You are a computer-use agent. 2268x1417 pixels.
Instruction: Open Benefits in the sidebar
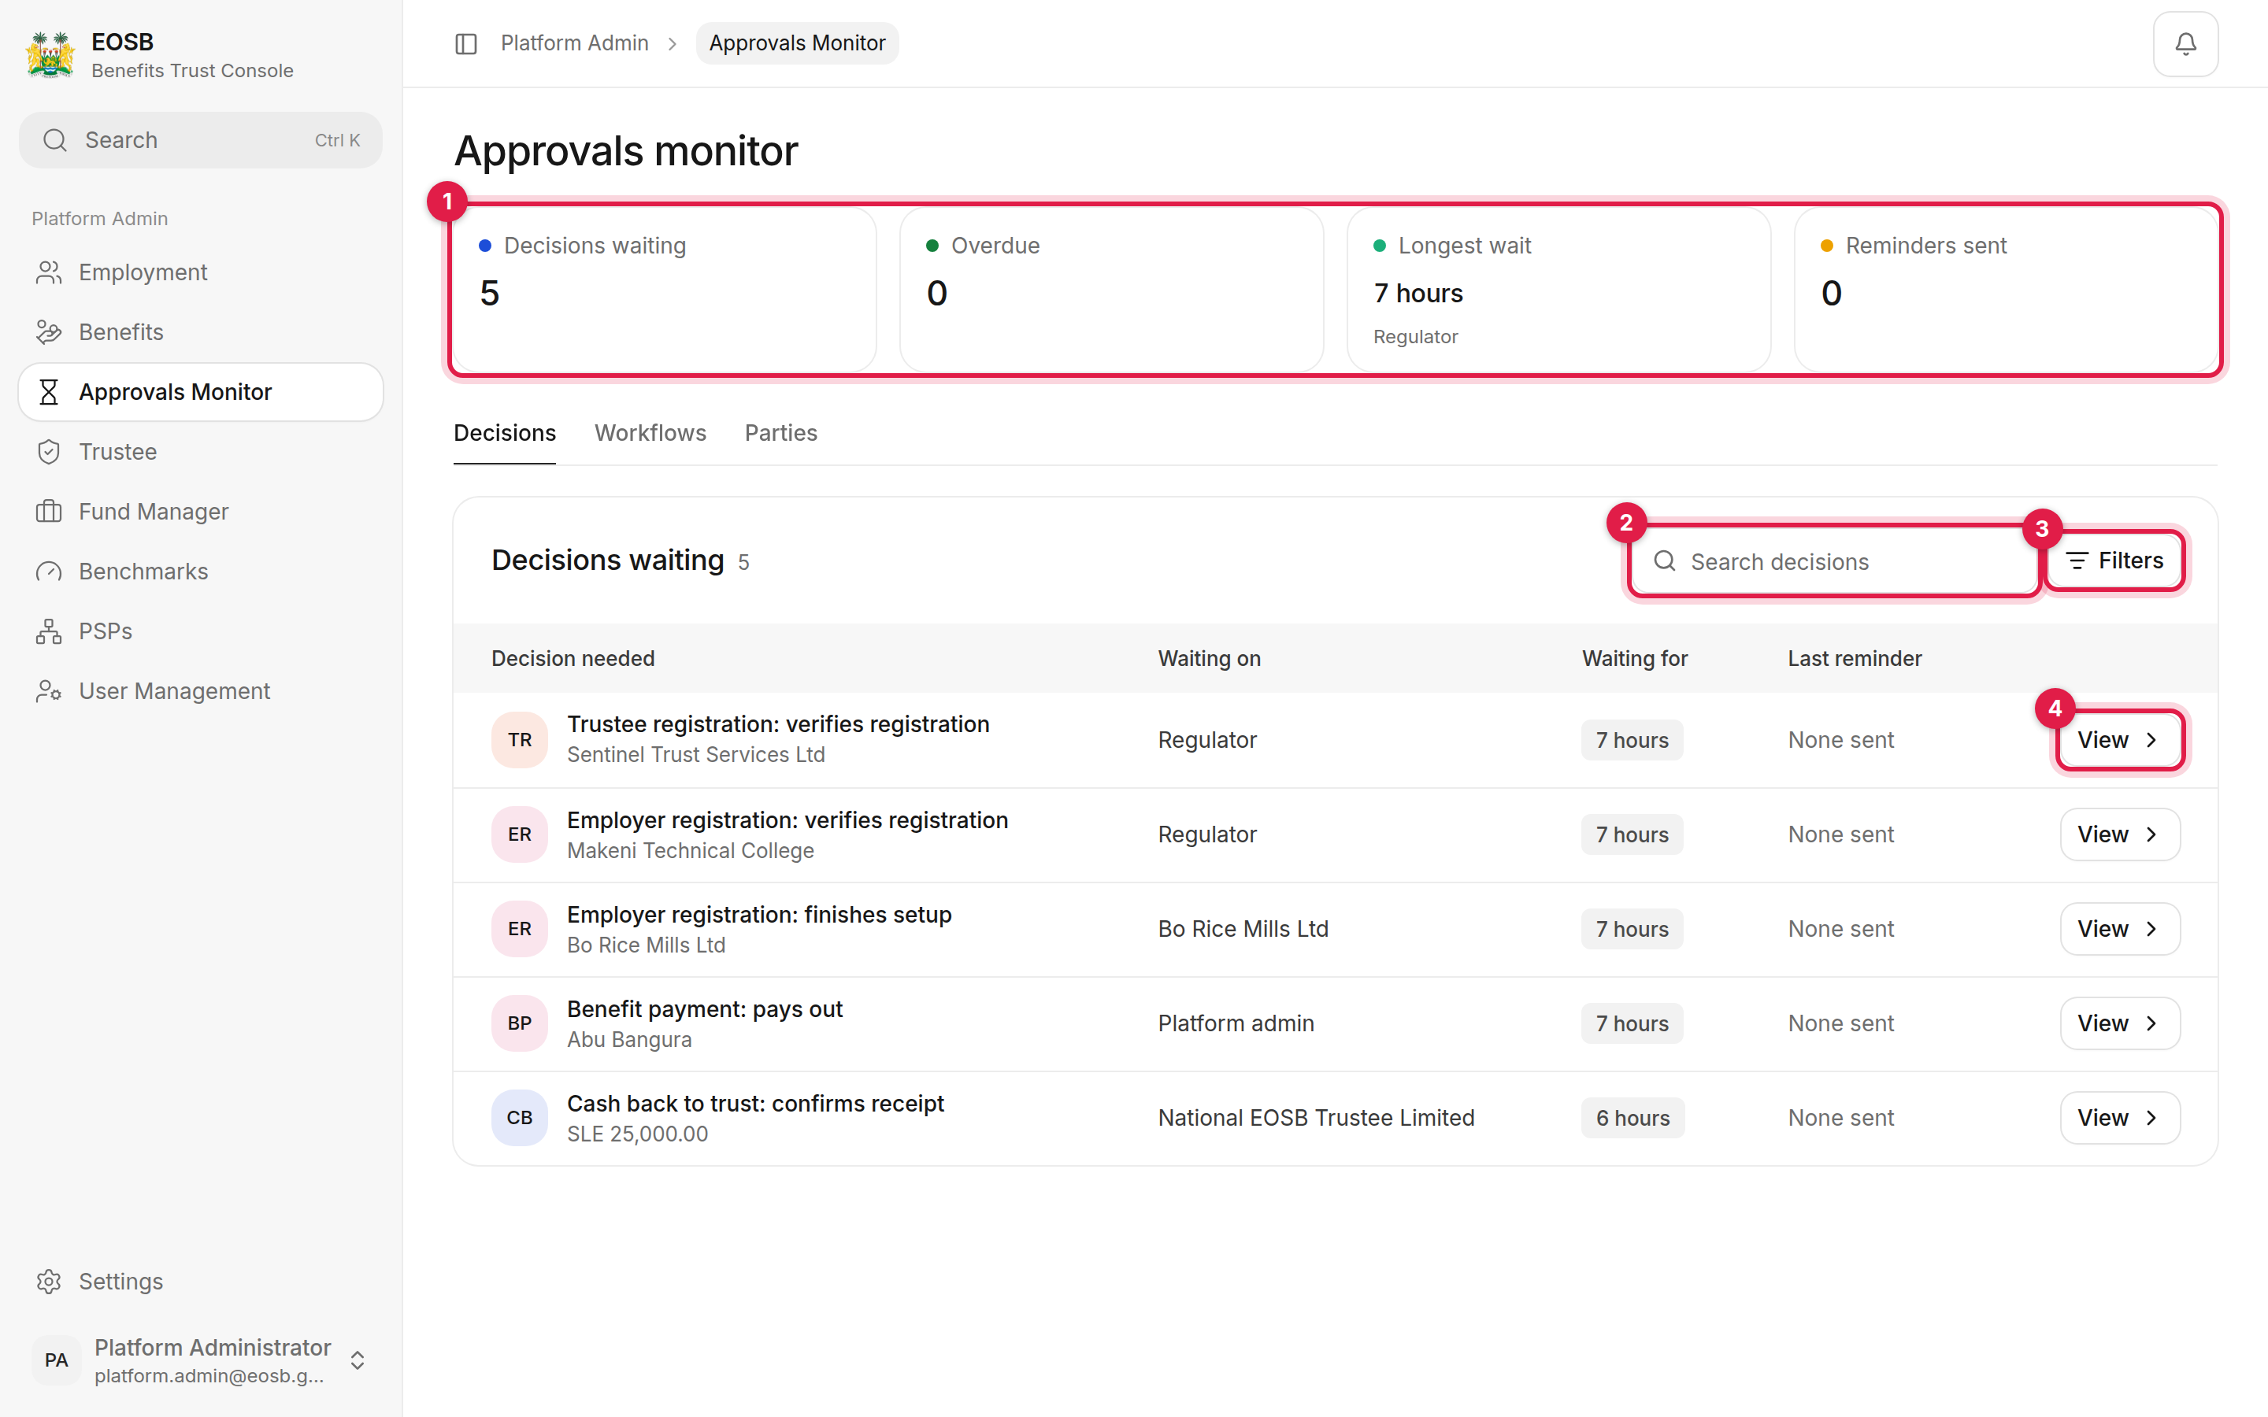pos(201,331)
